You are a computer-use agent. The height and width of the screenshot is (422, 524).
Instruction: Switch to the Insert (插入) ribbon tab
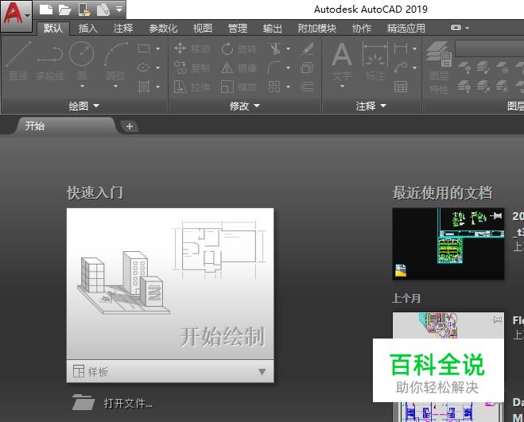pos(88,28)
